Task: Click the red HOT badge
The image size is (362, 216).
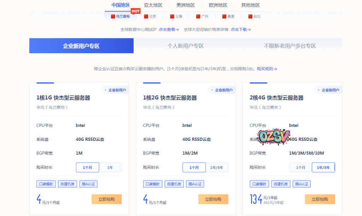Action: 135,11
